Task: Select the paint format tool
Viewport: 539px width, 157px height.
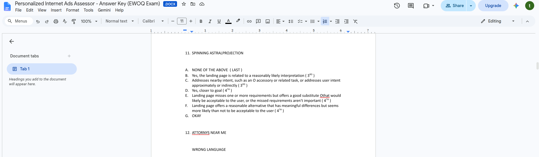Action: point(74,21)
